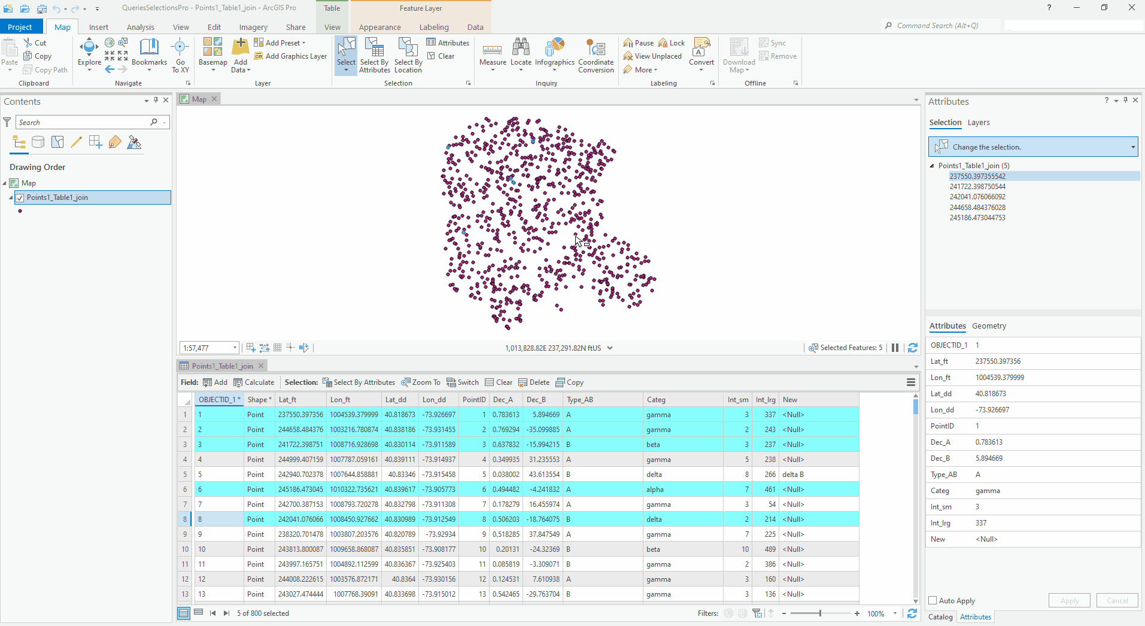1145x626 pixels.
Task: Open Coordinate Conversion tool
Action: pos(596,55)
